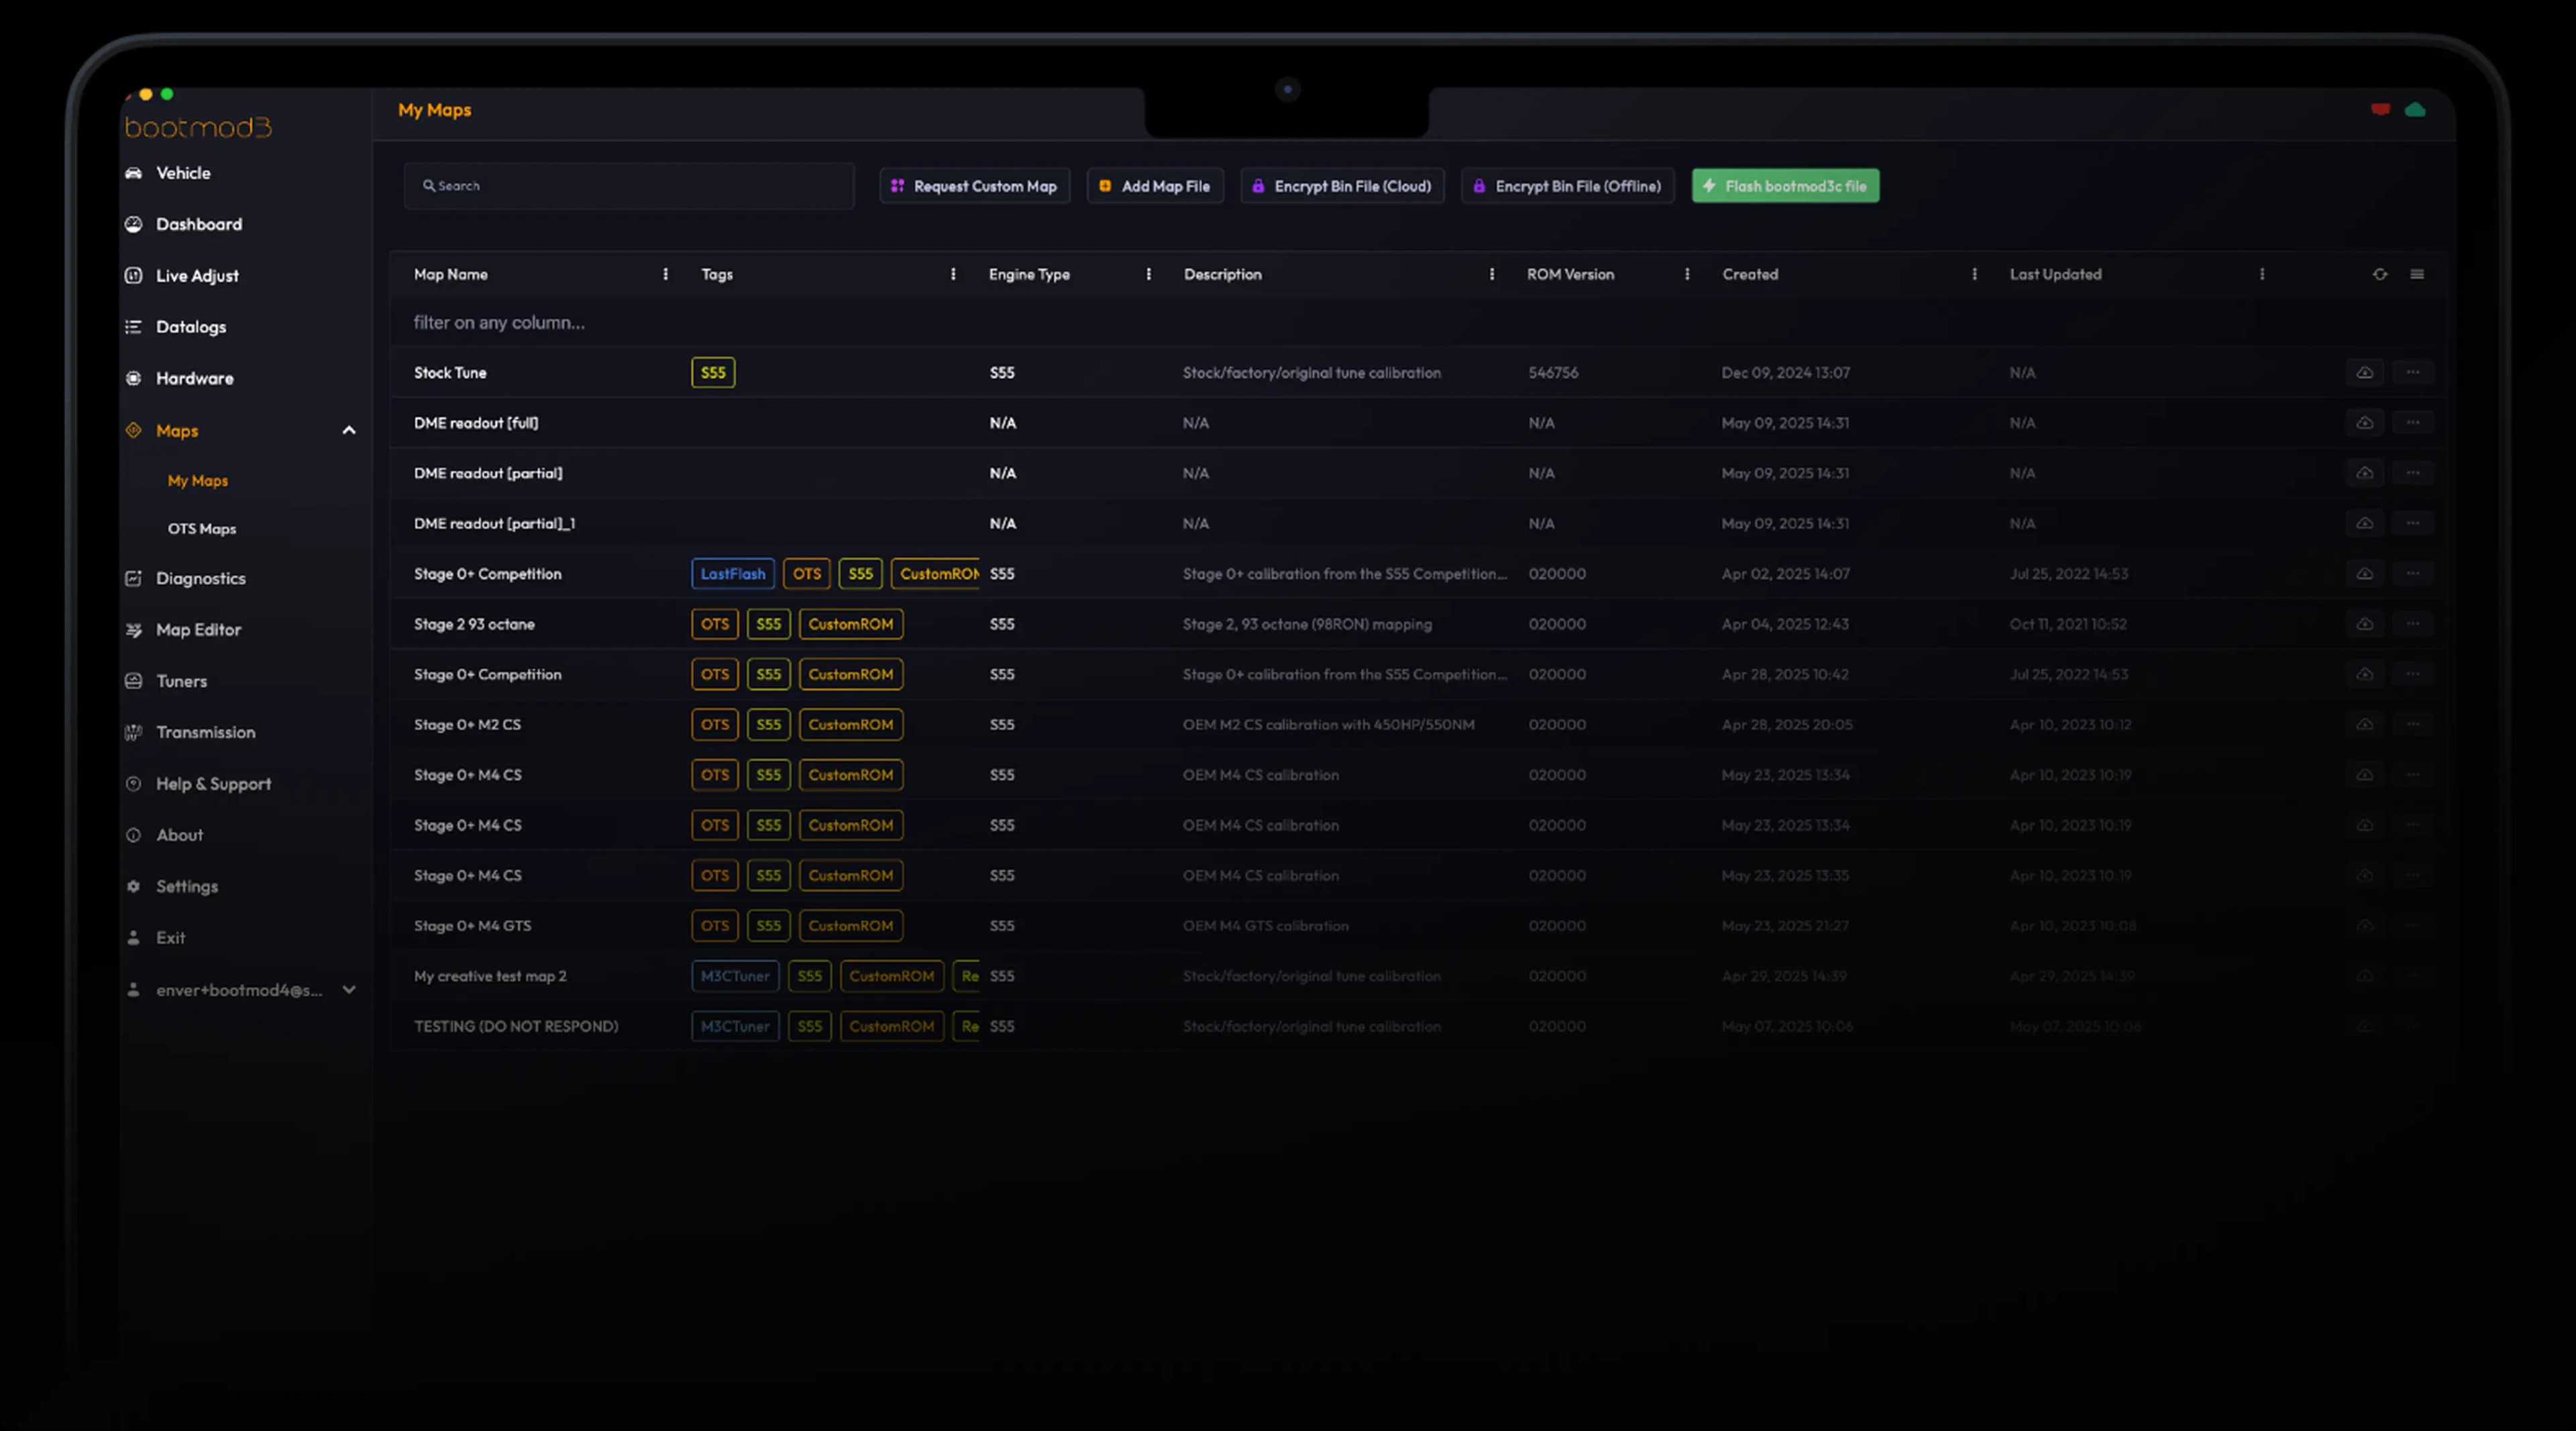Image resolution: width=2576 pixels, height=1431 pixels.
Task: Open Diagnostics from the sidebar
Action: click(200, 578)
